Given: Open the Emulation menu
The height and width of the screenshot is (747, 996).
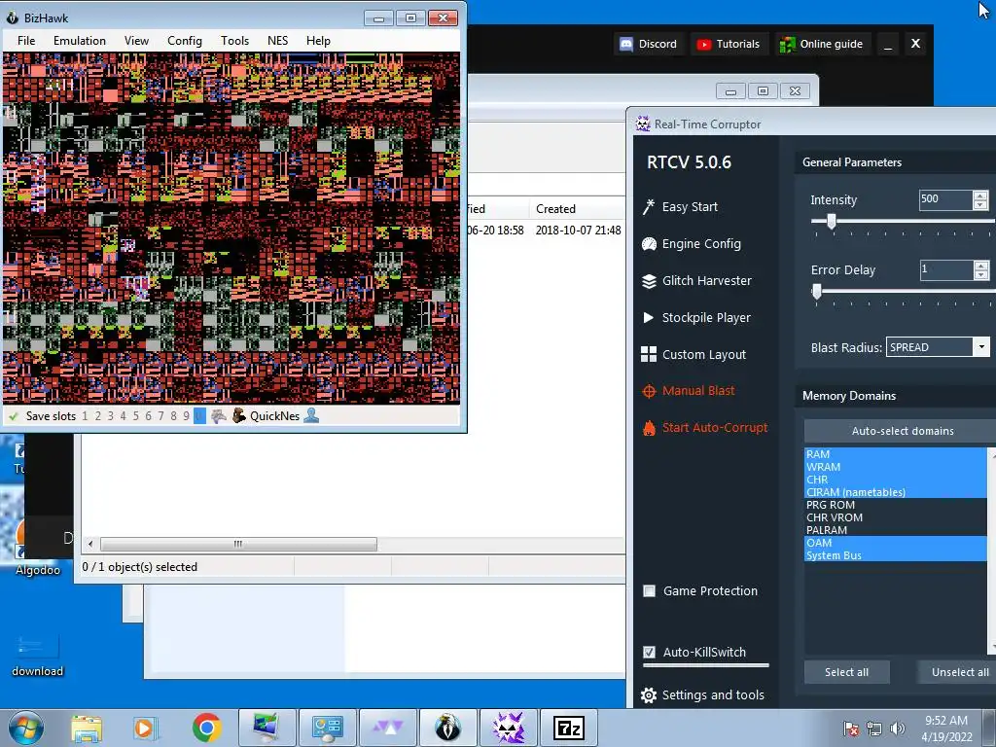Looking at the screenshot, I should coord(80,41).
